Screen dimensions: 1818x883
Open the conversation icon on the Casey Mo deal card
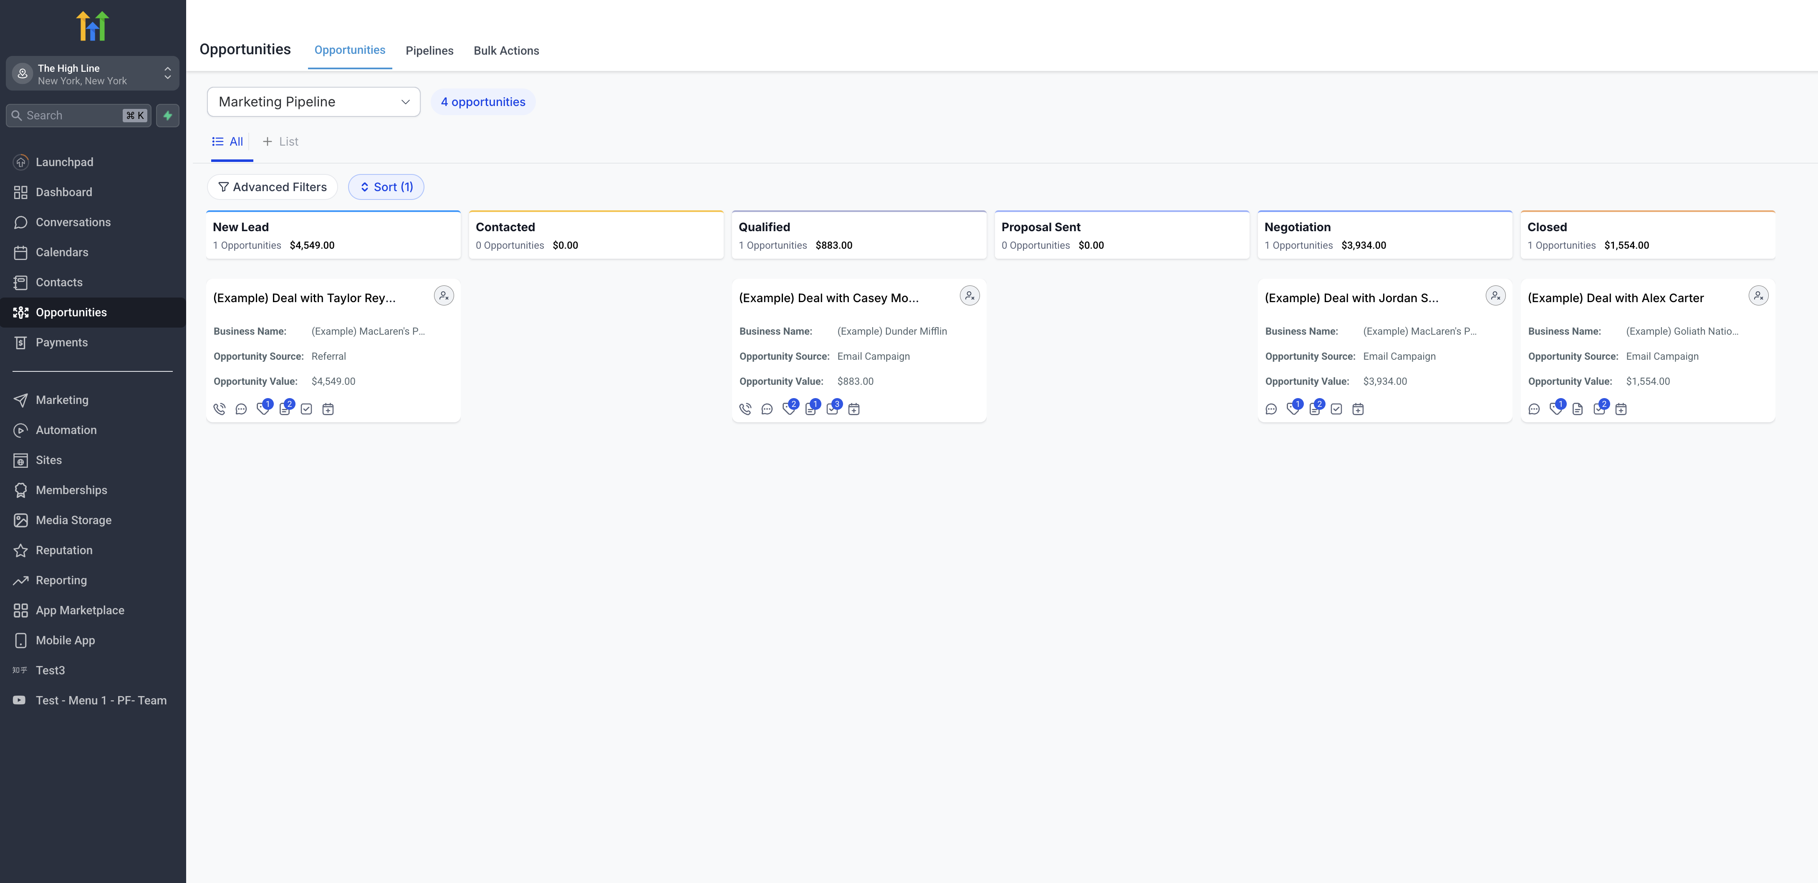click(x=766, y=409)
